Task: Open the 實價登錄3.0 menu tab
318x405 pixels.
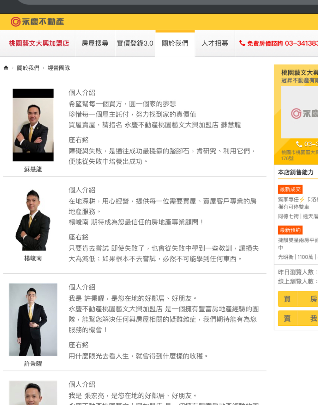Action: (x=135, y=43)
